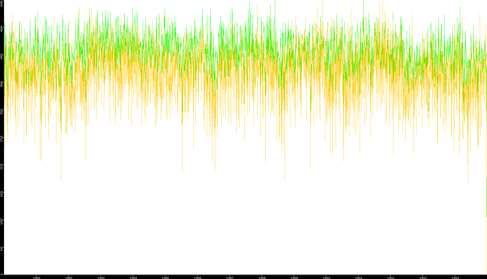The width and height of the screenshot is (487, 279).
Task: Pick the 14:04 time axis label
Action: tap(133, 278)
